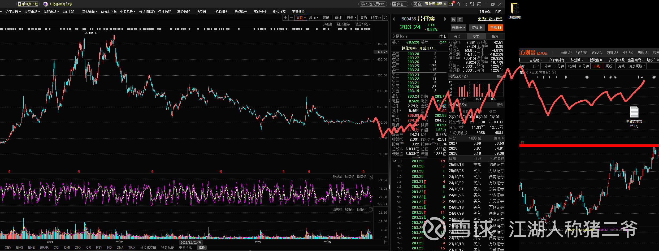Toggle 沪股通 overlay on chart
Viewport: 659px width, 251px height.
pos(327,24)
